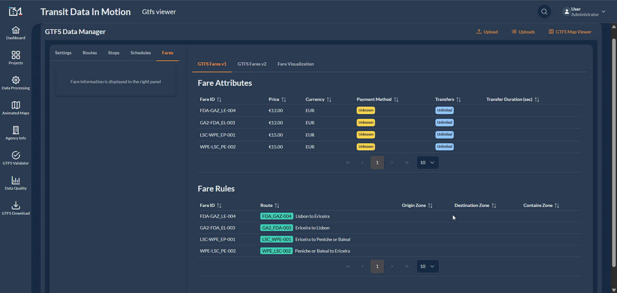Open Data Quality charts

tap(16, 183)
